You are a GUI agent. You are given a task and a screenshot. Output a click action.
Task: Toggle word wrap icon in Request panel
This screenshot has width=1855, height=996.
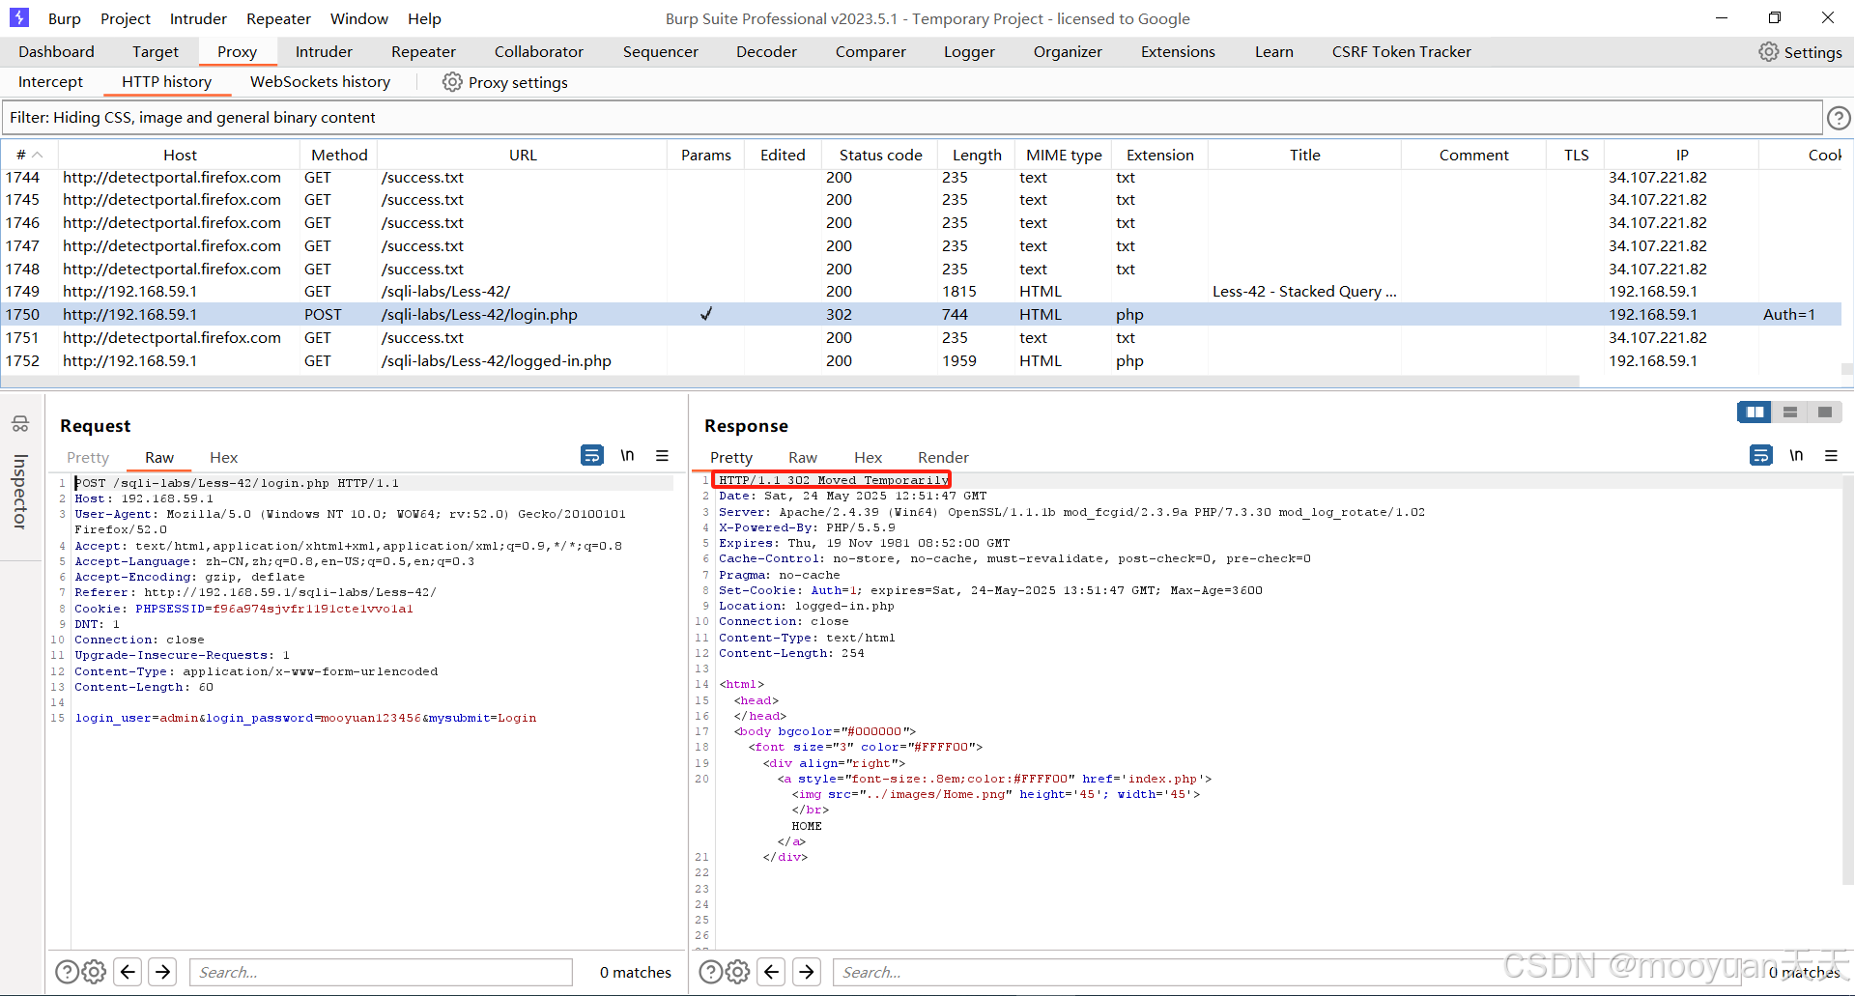[x=592, y=455]
